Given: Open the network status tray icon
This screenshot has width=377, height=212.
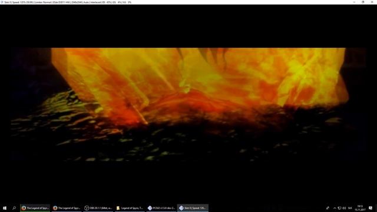Looking at the screenshot, I should [339, 208].
